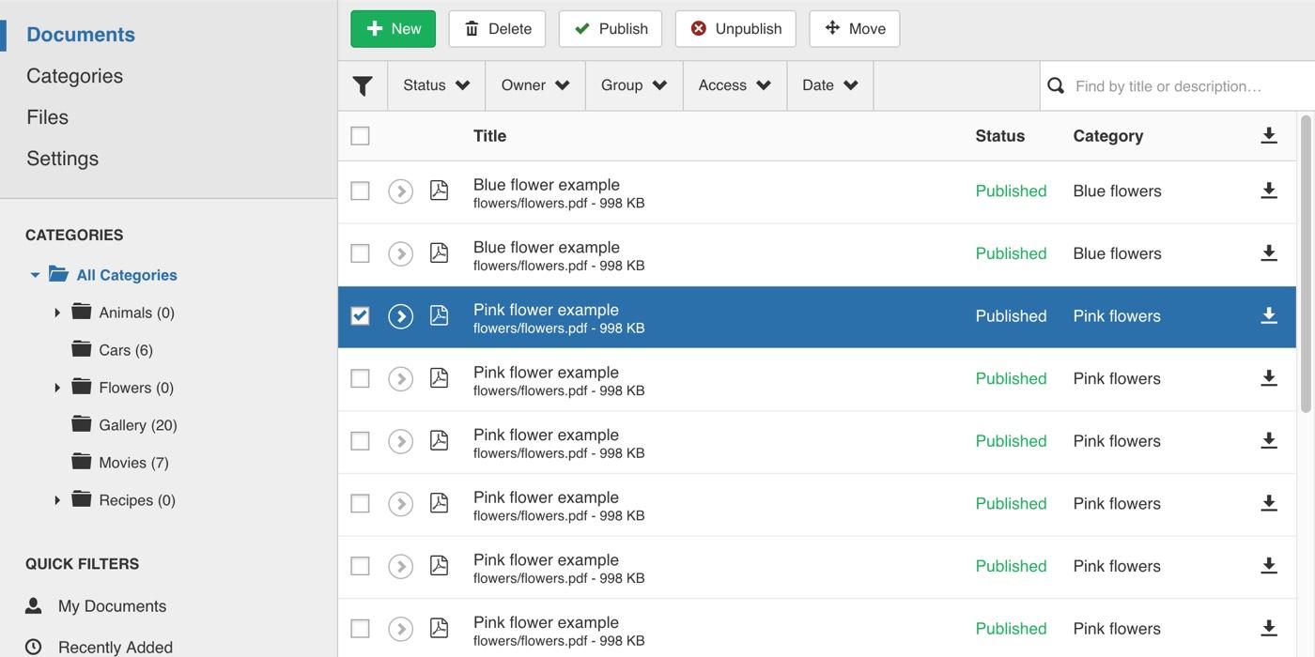Open the Settings menu item
The width and height of the screenshot is (1315, 657).
[x=62, y=159]
